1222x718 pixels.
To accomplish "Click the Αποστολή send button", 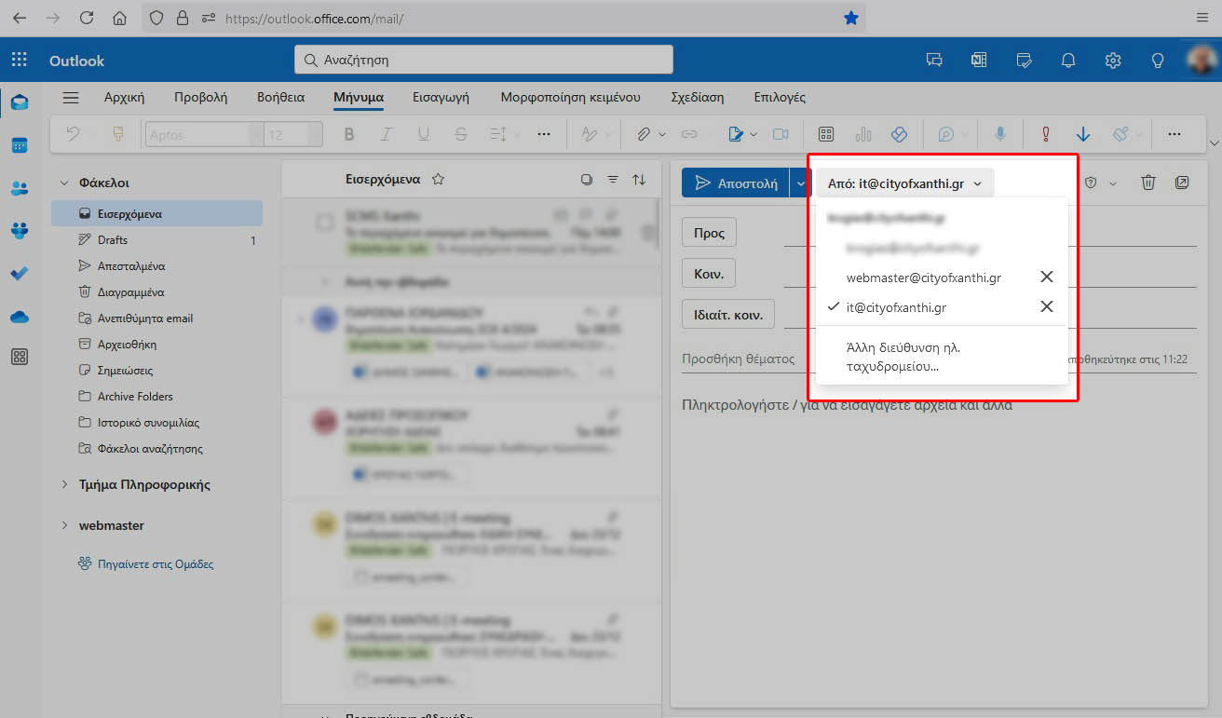I will [x=736, y=183].
